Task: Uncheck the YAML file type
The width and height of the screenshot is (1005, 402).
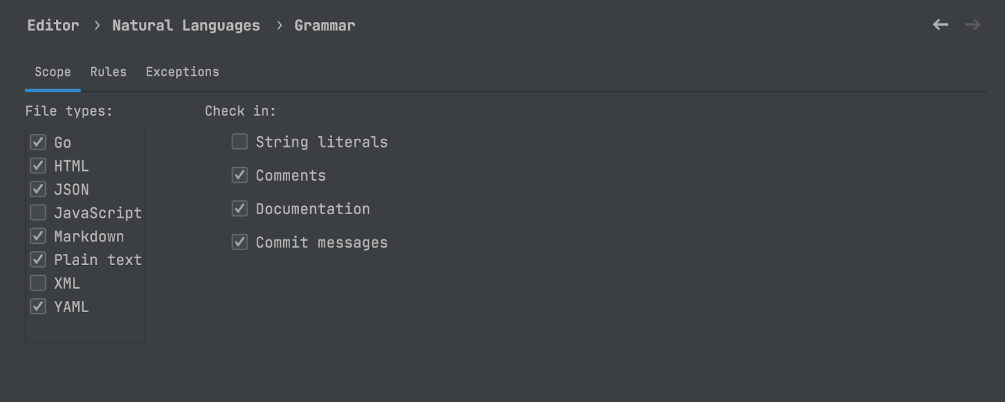Action: 38,307
